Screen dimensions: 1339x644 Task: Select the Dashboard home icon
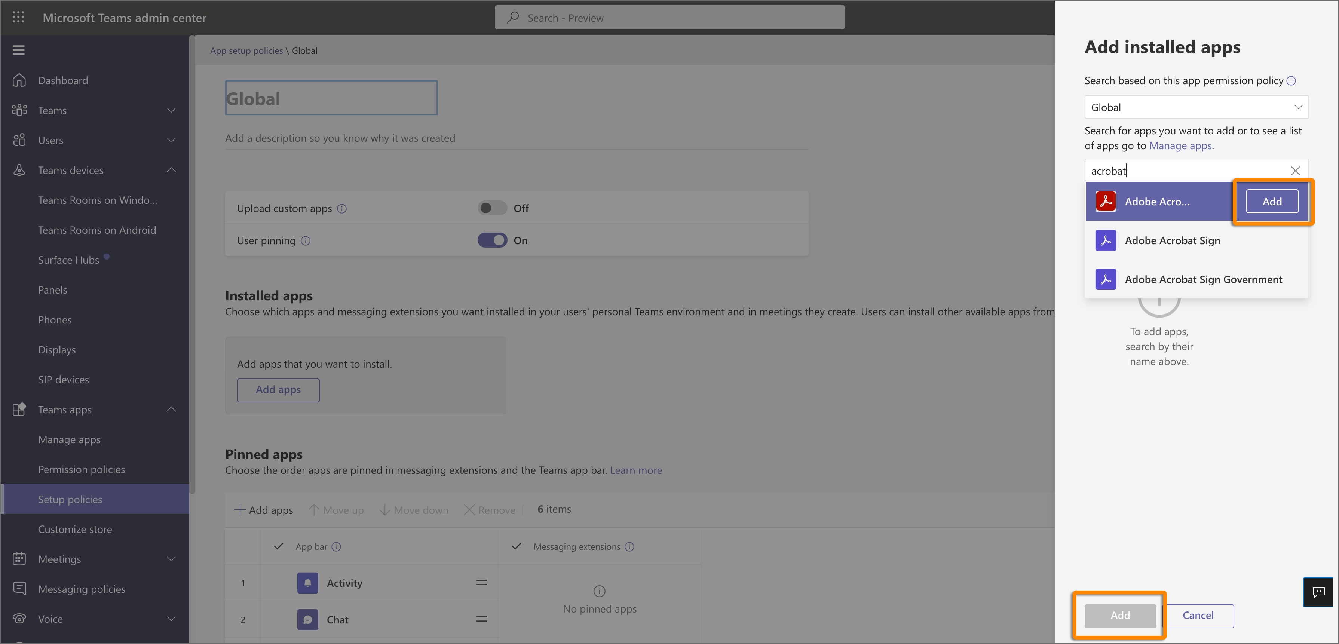(19, 80)
